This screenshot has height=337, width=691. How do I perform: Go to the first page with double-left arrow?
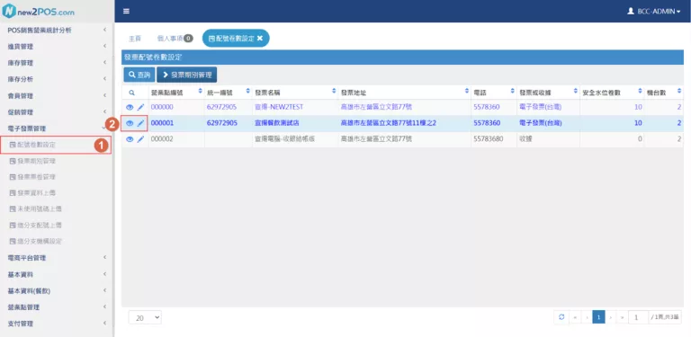(575, 316)
